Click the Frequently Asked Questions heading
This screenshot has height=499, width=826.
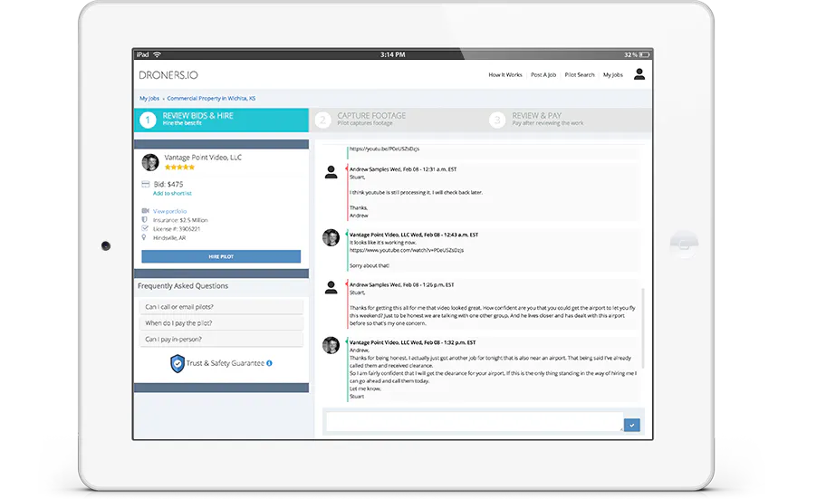[x=183, y=286]
